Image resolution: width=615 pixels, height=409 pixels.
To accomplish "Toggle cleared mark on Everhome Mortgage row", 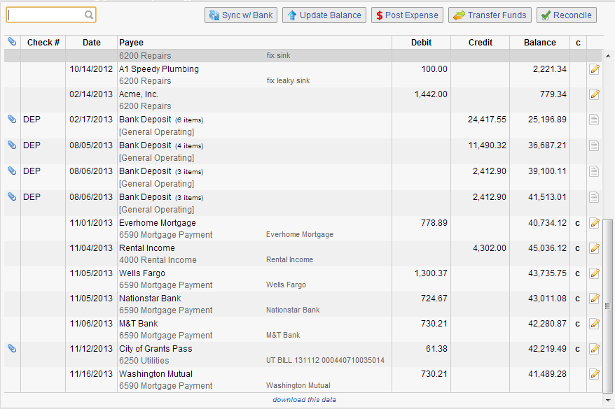I will (x=578, y=223).
